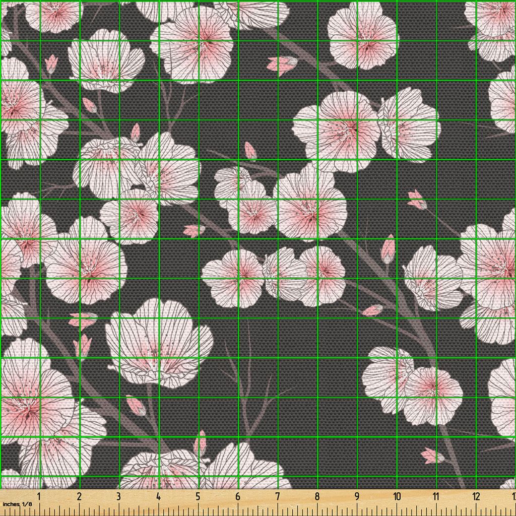Pick the 4 inch label on ruler
The image size is (516, 516).
[158, 497]
